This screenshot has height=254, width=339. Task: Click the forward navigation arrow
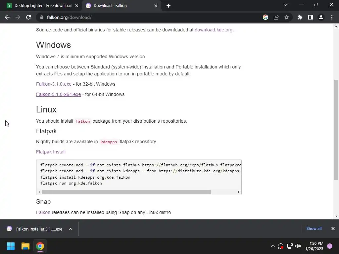coord(18,17)
